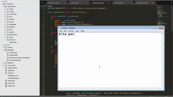Switch to v_dataUsers.php tab
This screenshot has height=97, width=173.
tap(142, 3)
